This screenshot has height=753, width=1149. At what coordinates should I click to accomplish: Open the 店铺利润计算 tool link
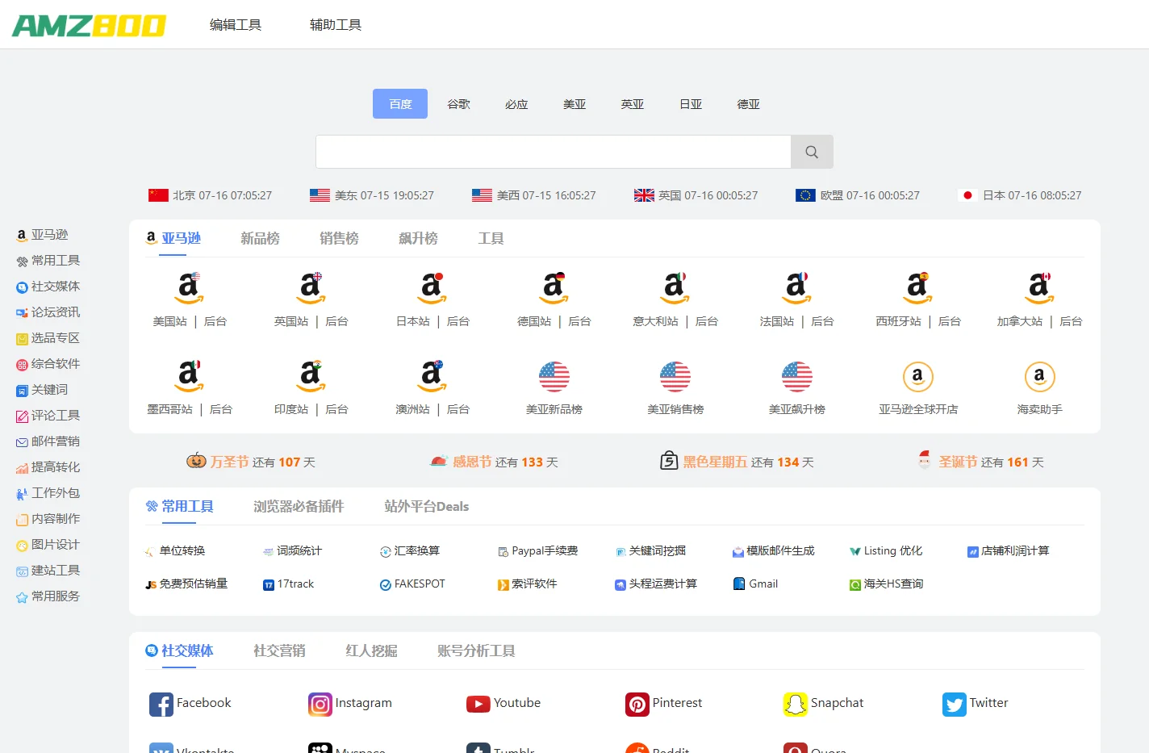[x=1009, y=551]
